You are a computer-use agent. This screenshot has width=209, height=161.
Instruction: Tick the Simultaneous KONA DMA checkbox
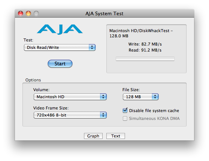point(125,118)
